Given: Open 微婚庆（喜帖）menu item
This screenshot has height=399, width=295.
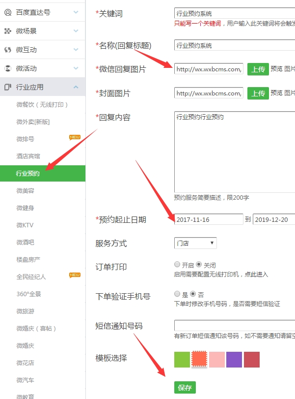Looking at the screenshot, I should 36,329.
